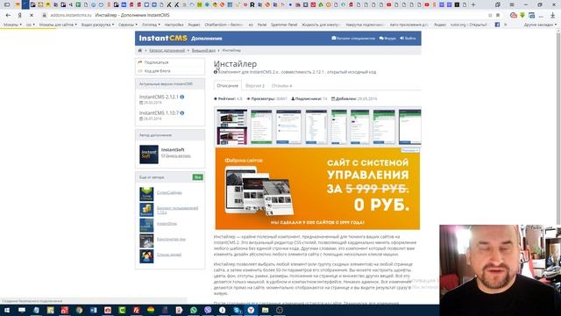The height and width of the screenshot is (316, 561).
Task: Expand Видео раскрутка bookmarks folder
Action: point(97,25)
